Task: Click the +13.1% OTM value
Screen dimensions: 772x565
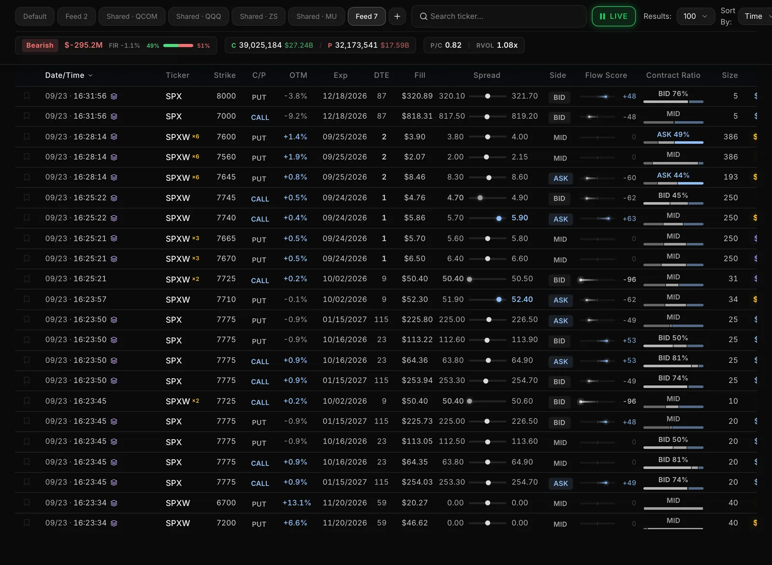Action: point(297,503)
